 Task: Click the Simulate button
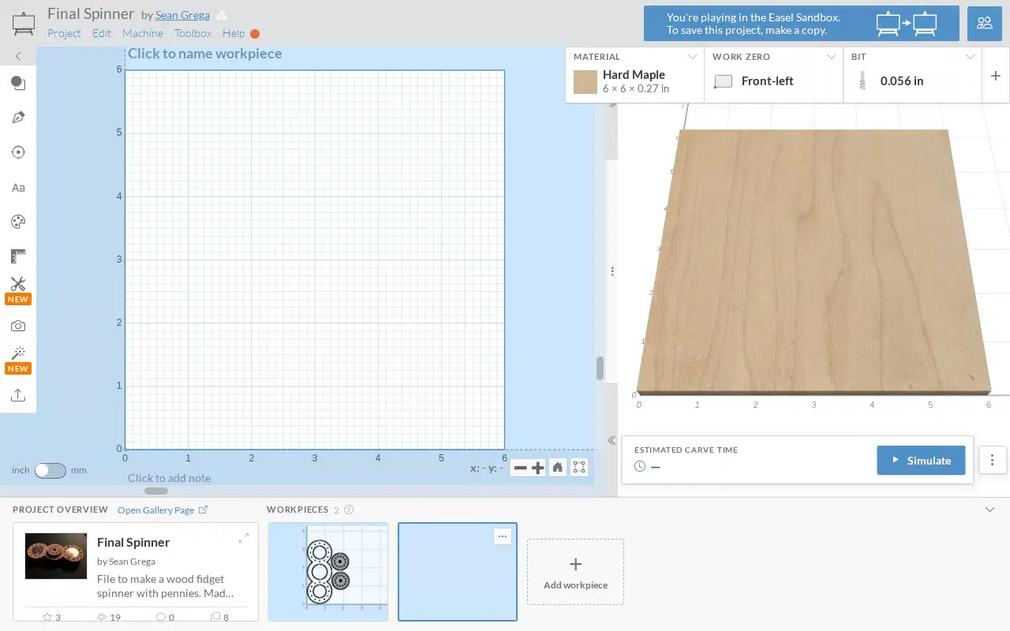click(921, 461)
